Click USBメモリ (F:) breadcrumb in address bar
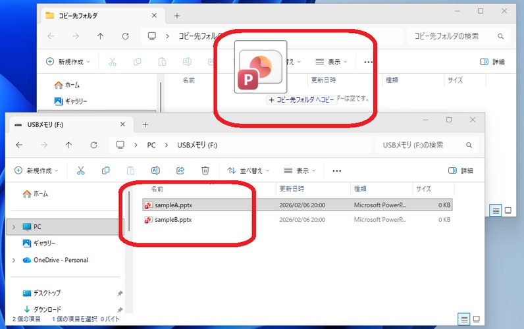The width and height of the screenshot is (524, 329). coord(197,145)
